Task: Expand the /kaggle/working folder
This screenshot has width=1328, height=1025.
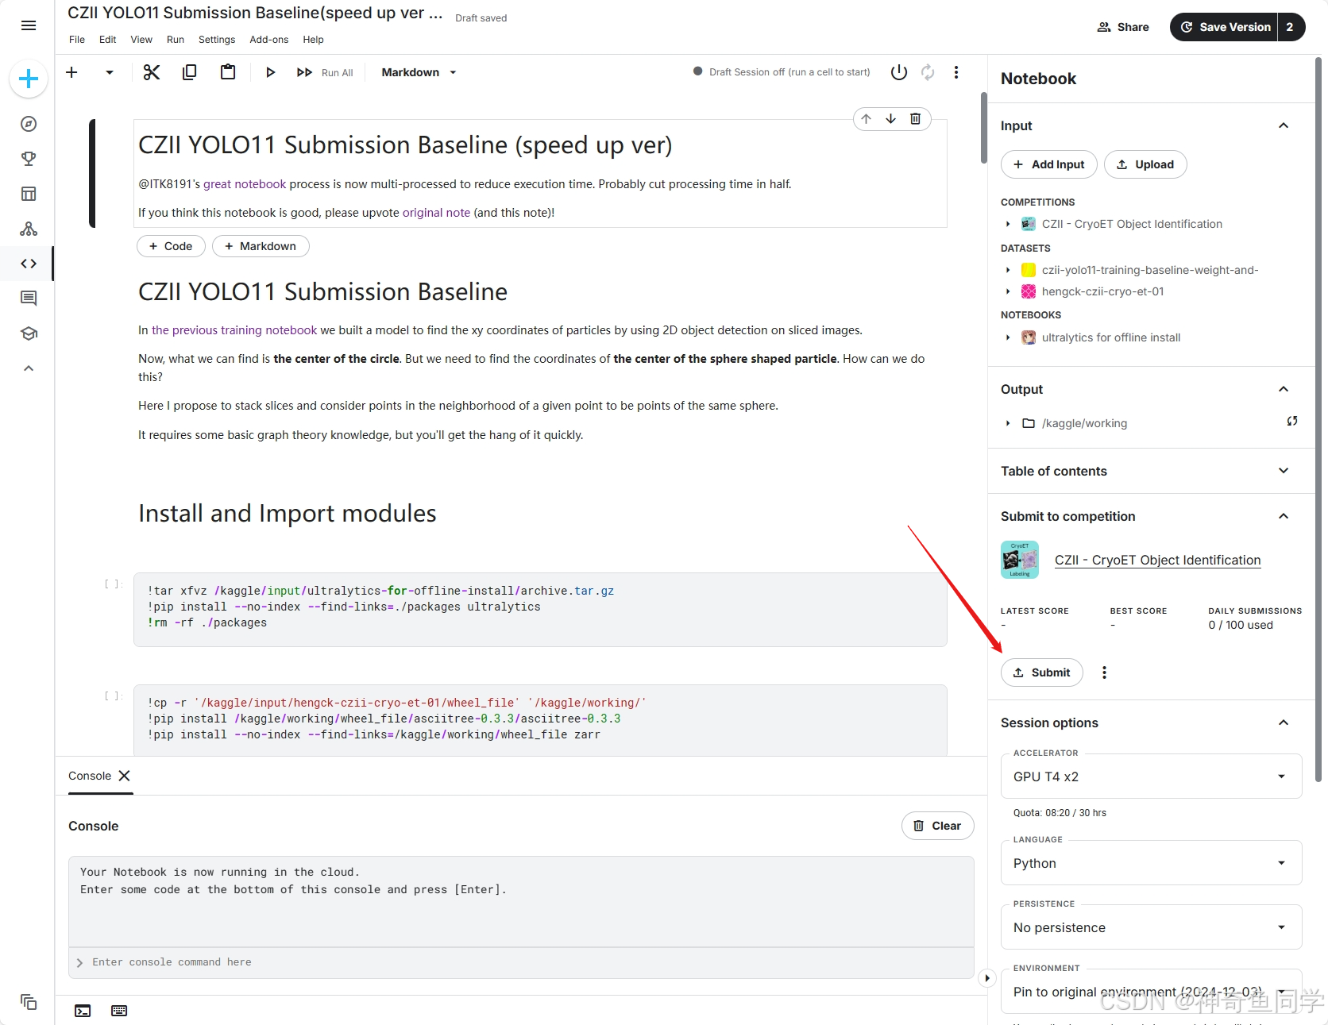Action: tap(1008, 423)
